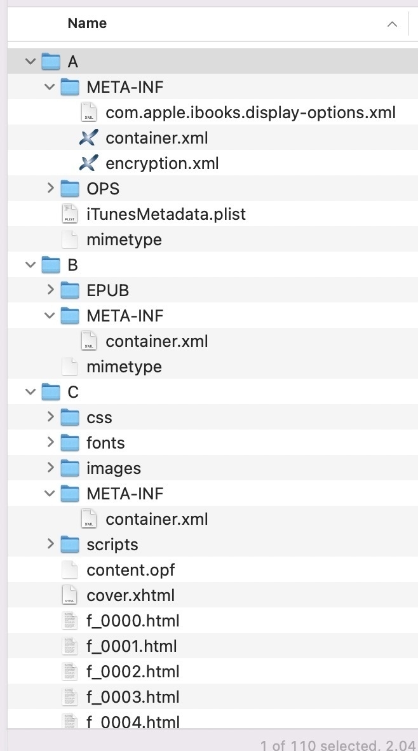Screen dimensions: 418x751
Task: Click the PLIST icon for iTunesMetadata.plist
Action: point(70,213)
